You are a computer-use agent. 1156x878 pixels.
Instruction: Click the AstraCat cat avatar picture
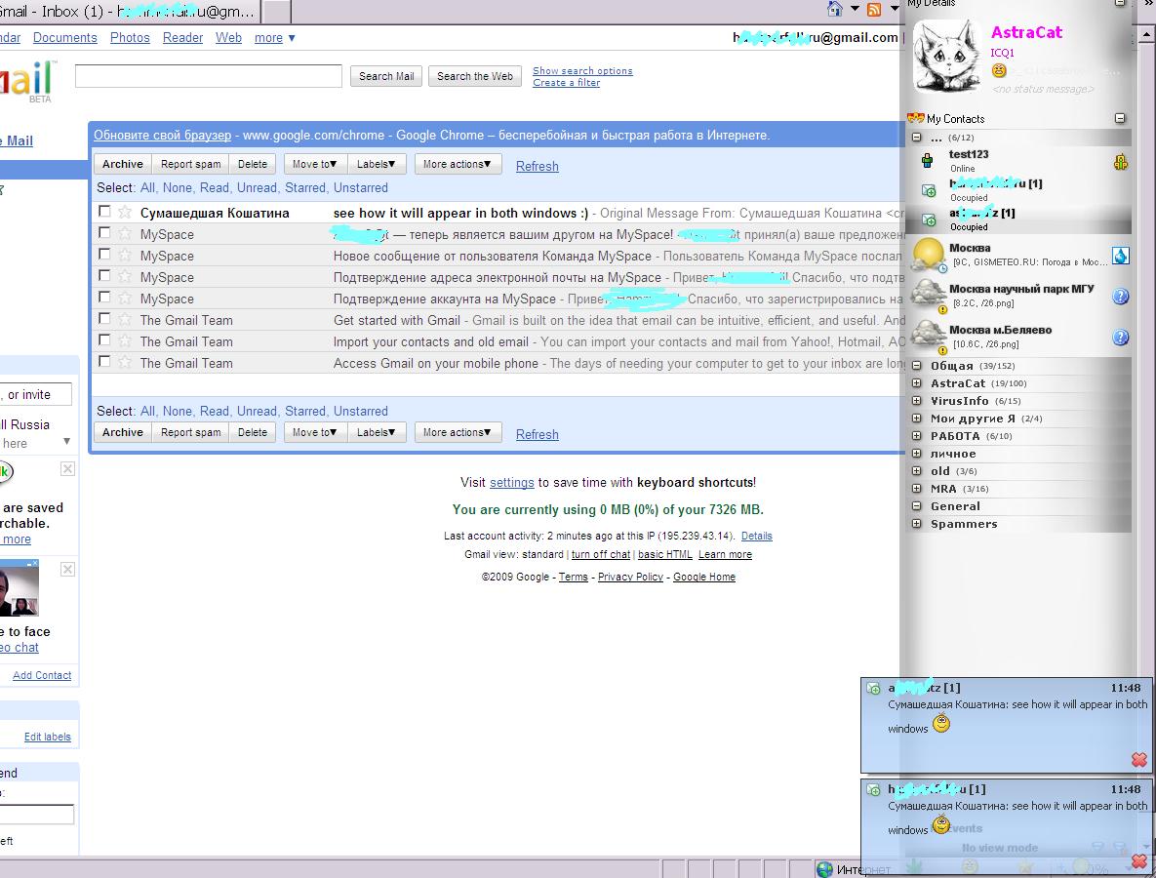point(947,56)
